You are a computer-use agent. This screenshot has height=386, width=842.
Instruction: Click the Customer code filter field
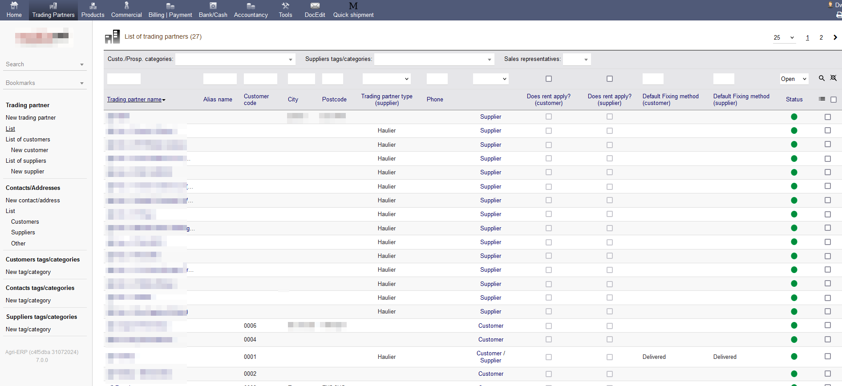coord(260,79)
